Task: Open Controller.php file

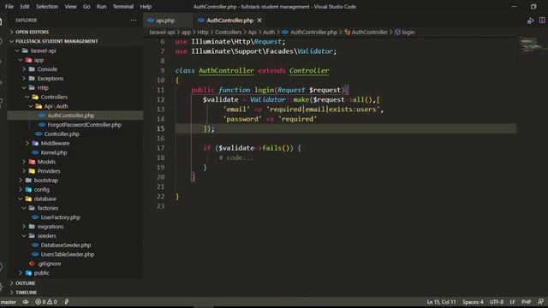Action: point(62,133)
